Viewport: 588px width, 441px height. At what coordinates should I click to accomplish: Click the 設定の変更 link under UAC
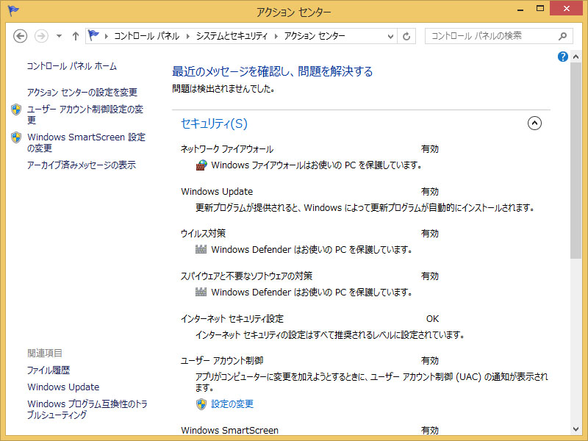point(232,404)
